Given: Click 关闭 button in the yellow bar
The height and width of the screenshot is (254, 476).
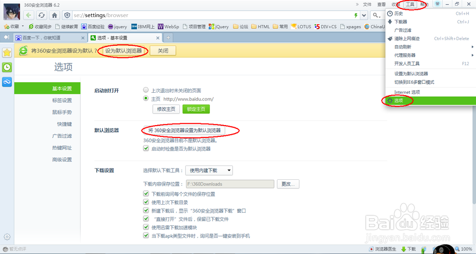Looking at the screenshot, I should (x=163, y=51).
